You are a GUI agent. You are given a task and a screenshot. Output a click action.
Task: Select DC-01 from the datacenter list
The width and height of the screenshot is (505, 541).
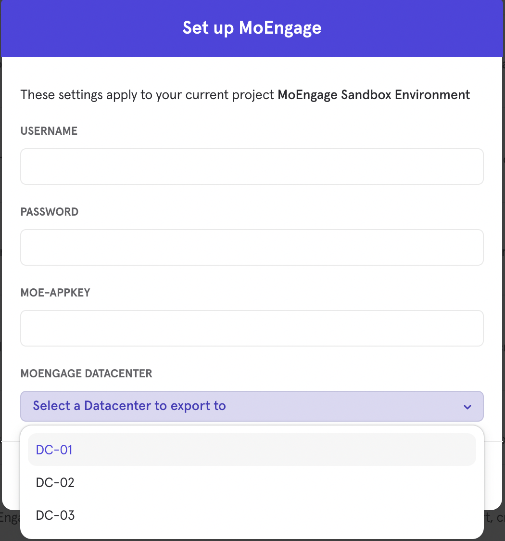(252, 450)
